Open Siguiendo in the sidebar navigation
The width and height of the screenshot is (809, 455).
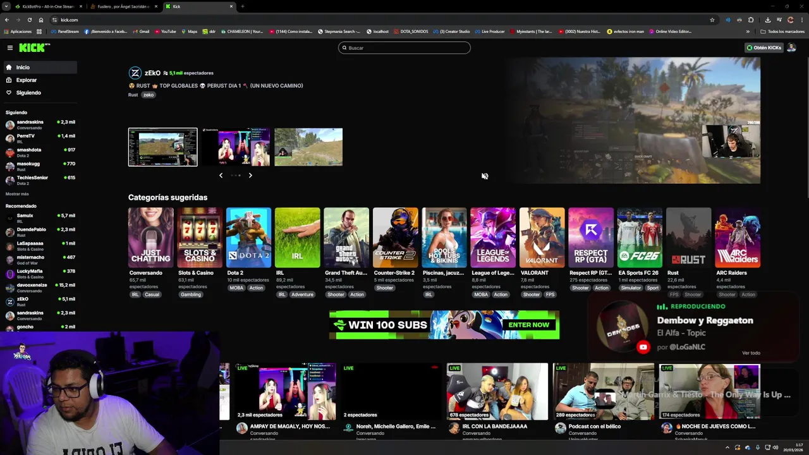pos(39,93)
